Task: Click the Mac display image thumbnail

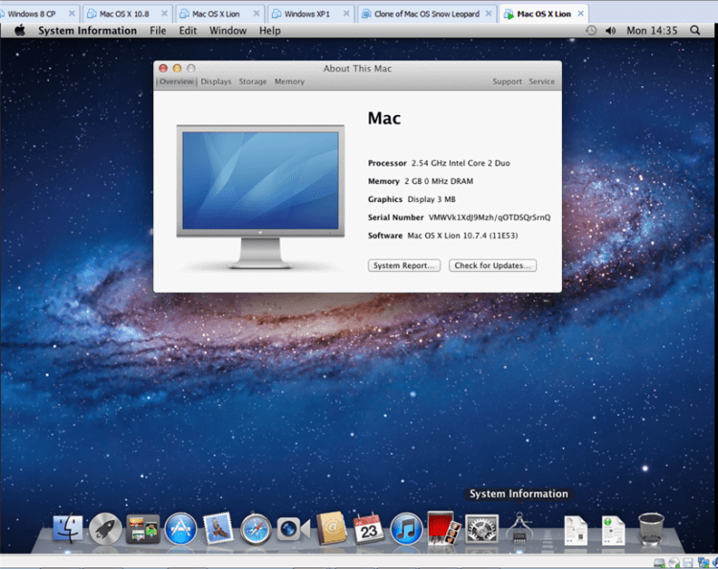Action: [260, 197]
